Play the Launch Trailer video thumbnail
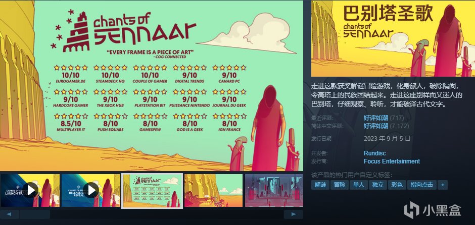The image size is (475, 225). tap(30, 190)
